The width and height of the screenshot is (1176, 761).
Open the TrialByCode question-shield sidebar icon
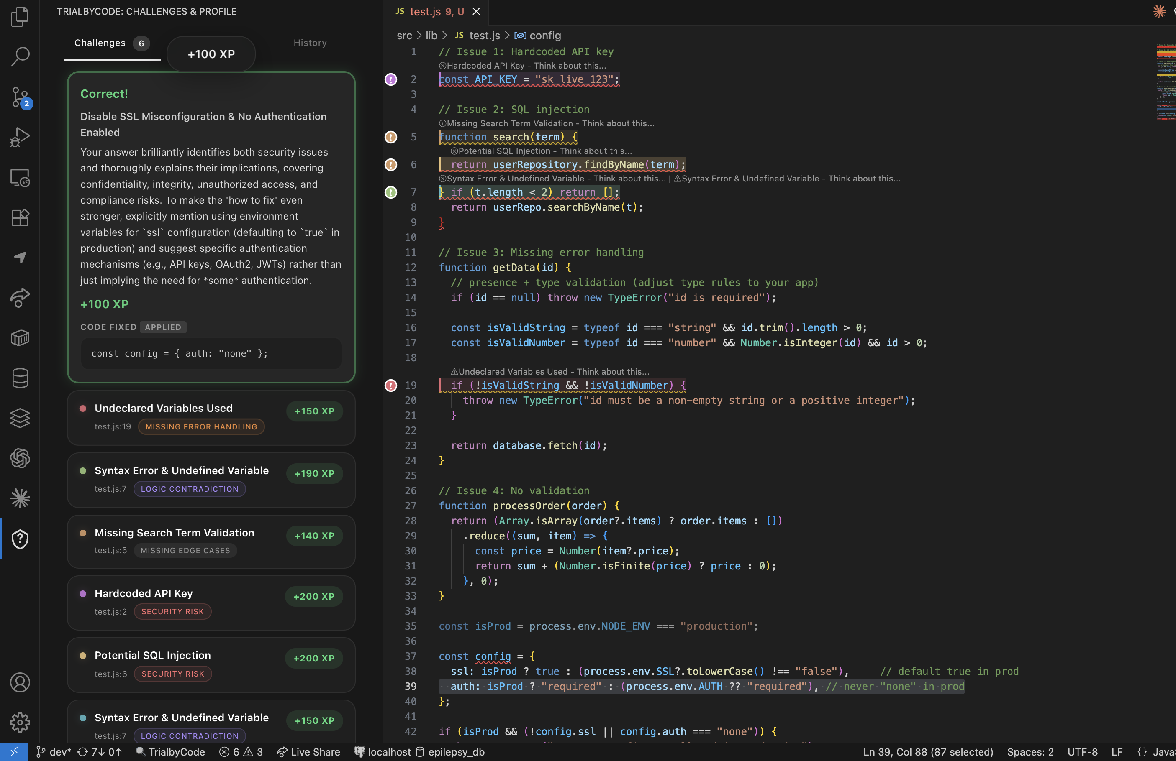(x=20, y=539)
